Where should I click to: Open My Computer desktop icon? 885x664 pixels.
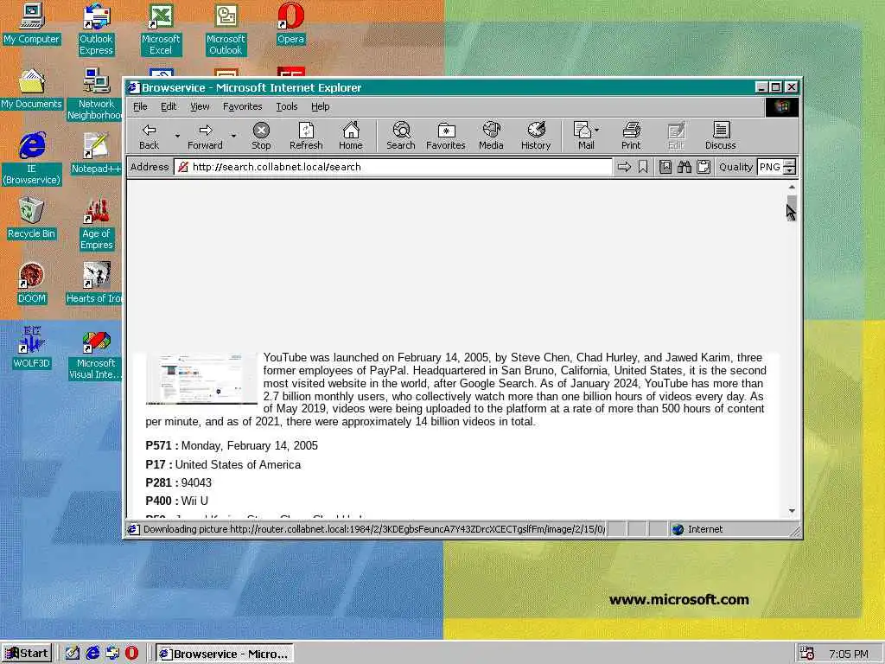(x=32, y=24)
